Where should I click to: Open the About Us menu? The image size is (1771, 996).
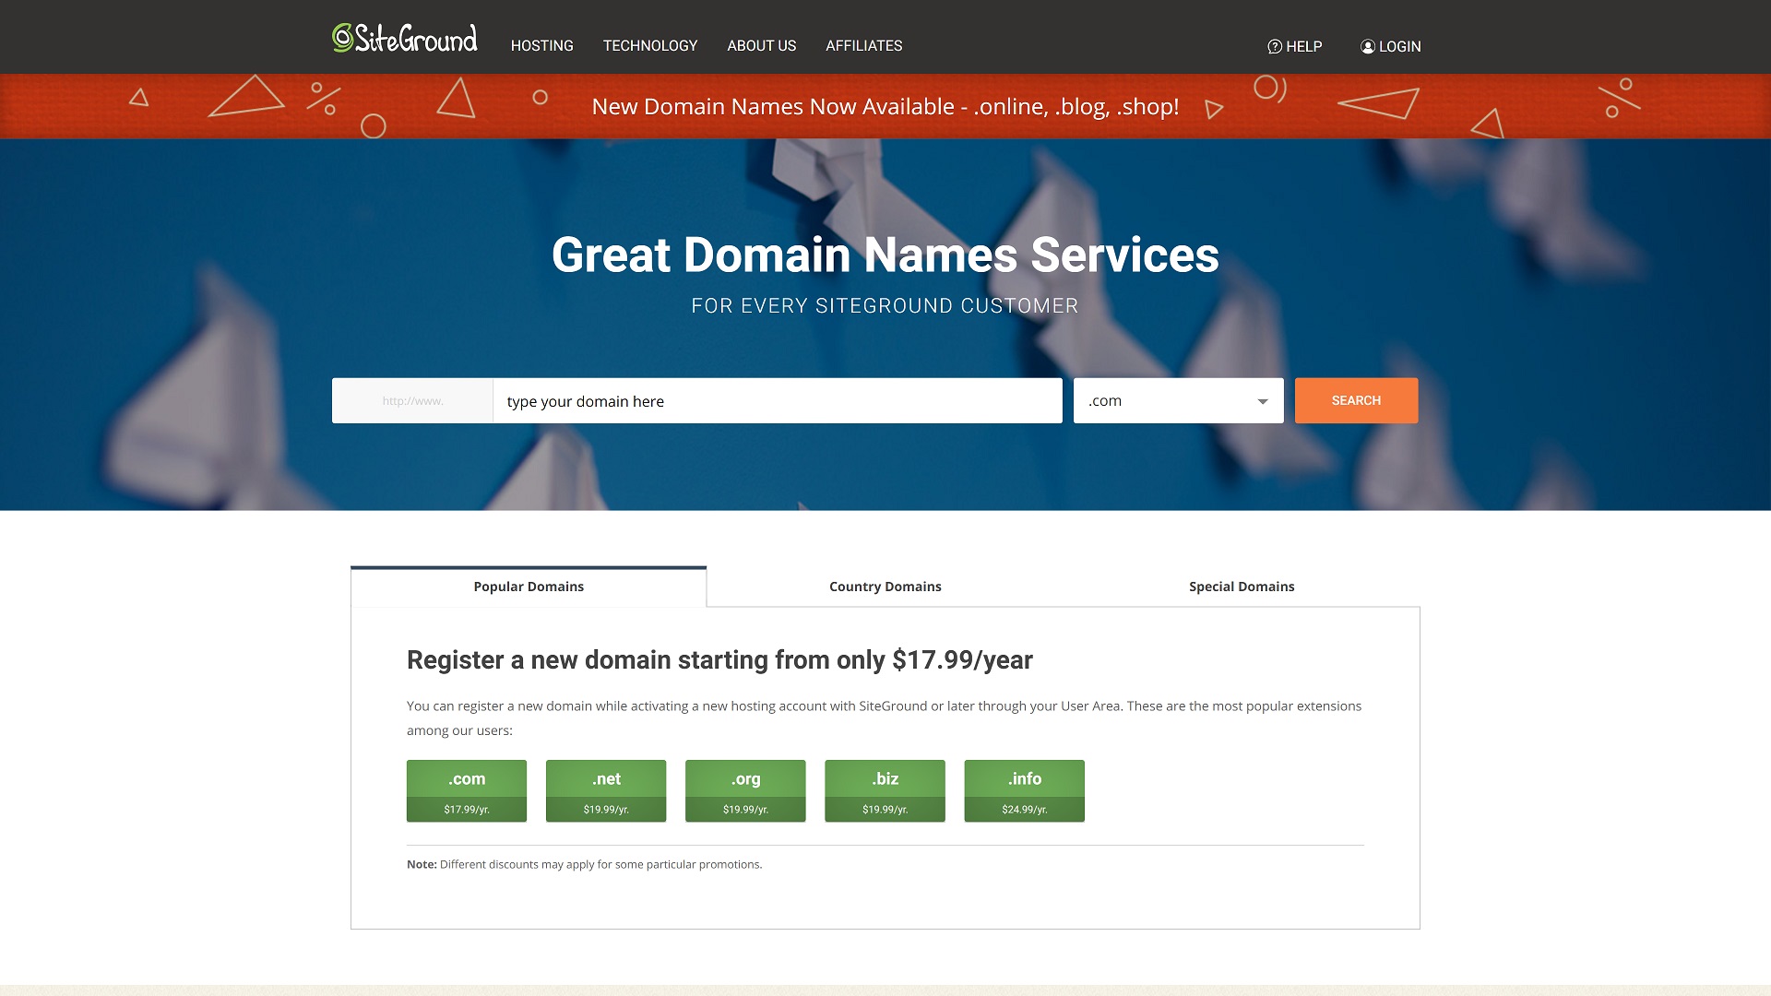[762, 46]
